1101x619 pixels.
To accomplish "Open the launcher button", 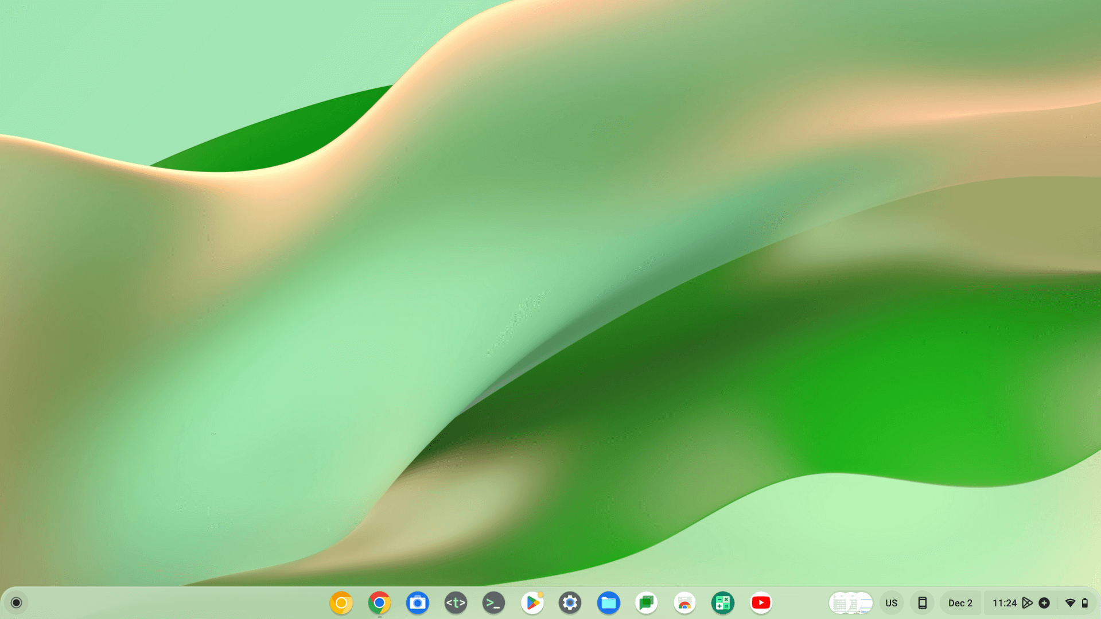I will pos(16,602).
